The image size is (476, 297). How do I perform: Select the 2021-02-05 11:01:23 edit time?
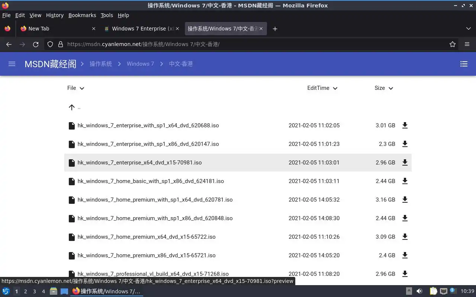pyautogui.click(x=314, y=144)
